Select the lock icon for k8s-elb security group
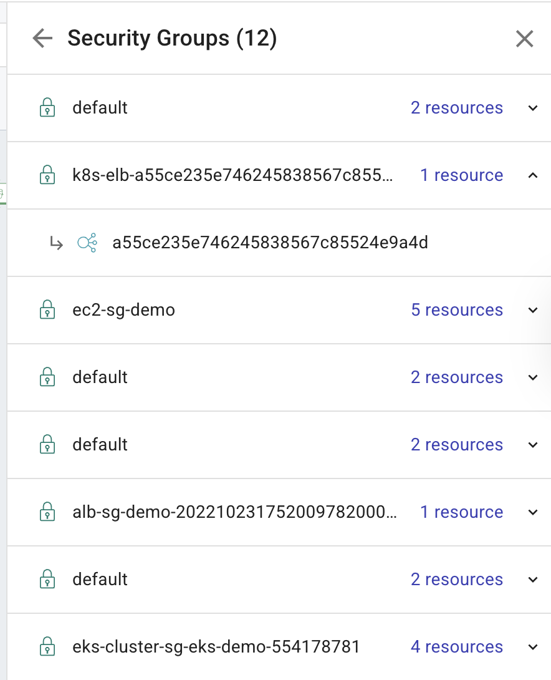Screen dimensions: 551x680 pos(48,175)
